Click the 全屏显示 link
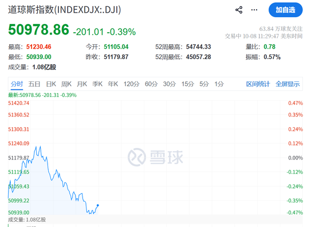Viewport: 315px width, 227px height. coord(288,84)
